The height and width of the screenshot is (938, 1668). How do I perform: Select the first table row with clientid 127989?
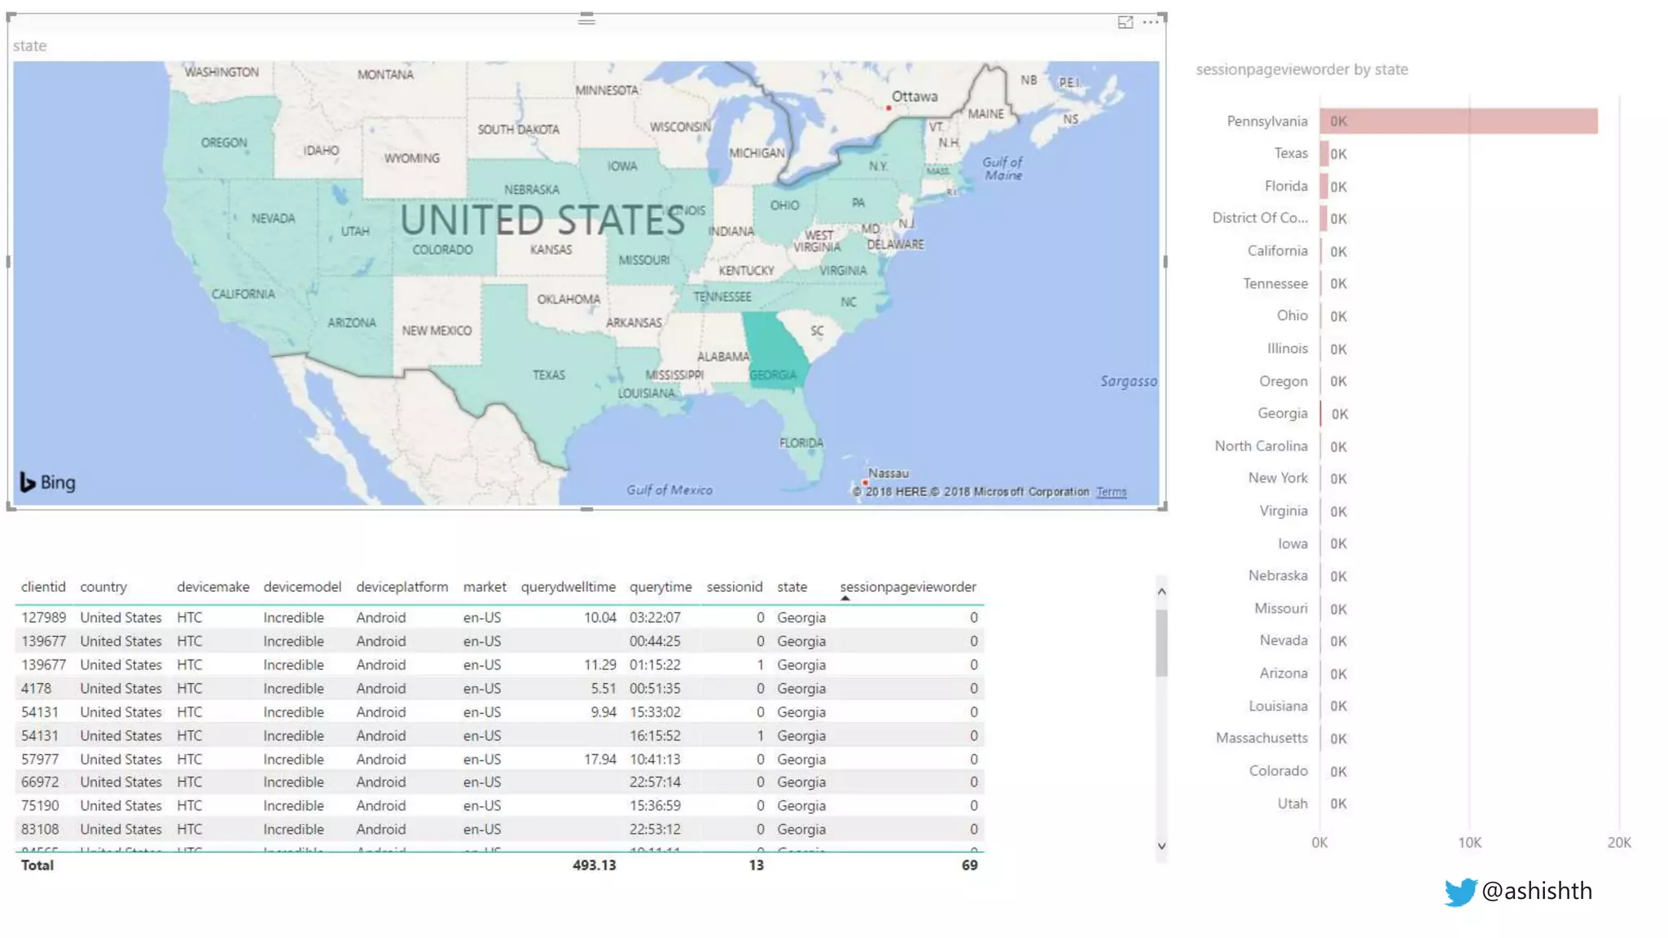tap(43, 617)
